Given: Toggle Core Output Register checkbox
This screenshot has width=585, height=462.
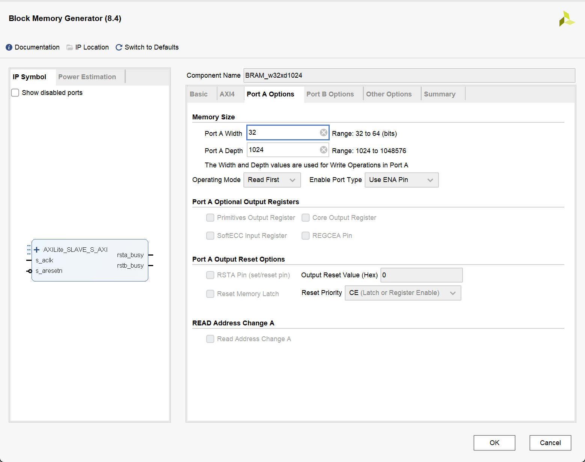Looking at the screenshot, I should click(306, 218).
